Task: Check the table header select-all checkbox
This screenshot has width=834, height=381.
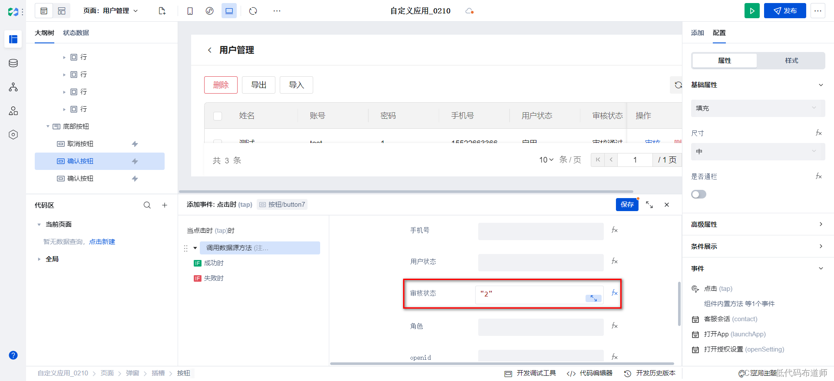Action: point(218,116)
